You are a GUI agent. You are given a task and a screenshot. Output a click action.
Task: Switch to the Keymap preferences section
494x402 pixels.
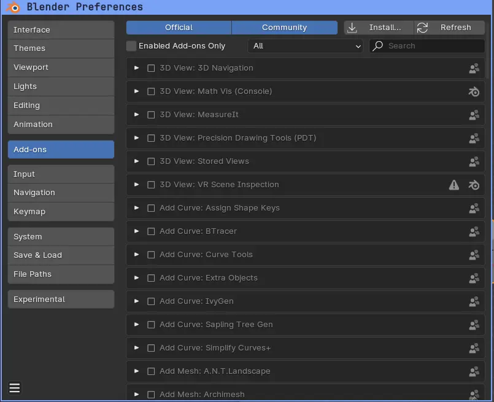(x=61, y=212)
